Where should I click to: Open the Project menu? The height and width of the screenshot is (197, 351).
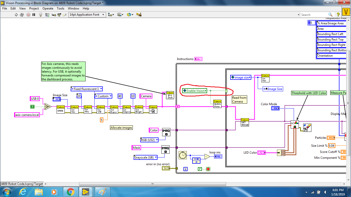coord(34,8)
